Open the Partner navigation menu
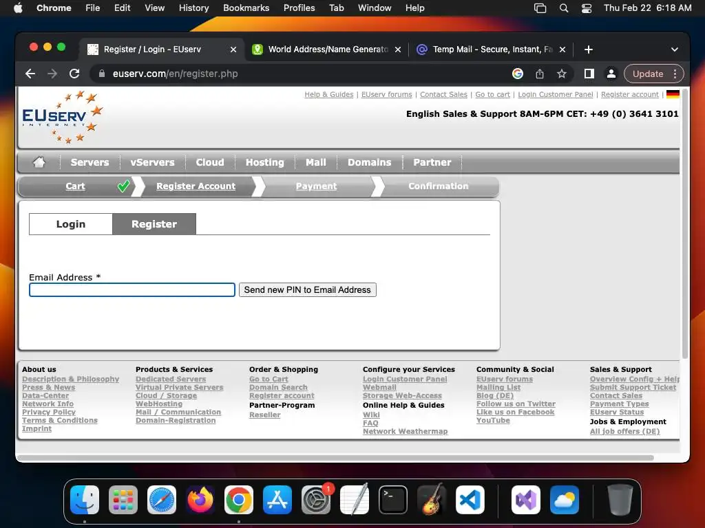Screen dimensions: 705x528 432,162
